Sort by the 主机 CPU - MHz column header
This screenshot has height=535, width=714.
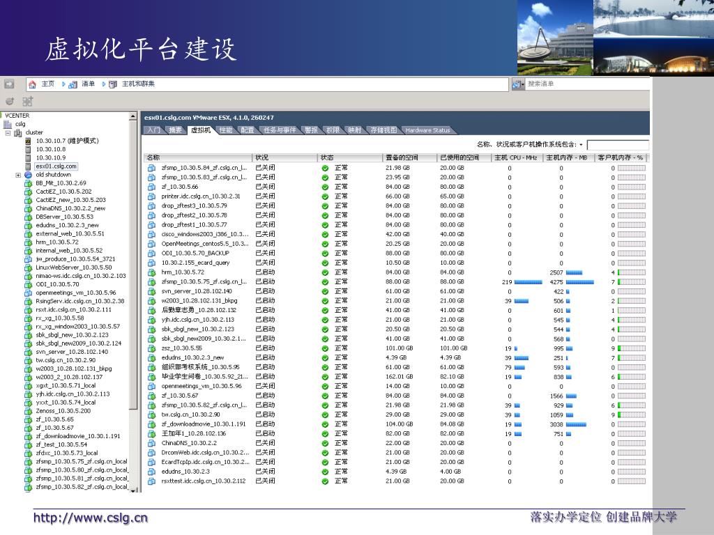[517, 158]
